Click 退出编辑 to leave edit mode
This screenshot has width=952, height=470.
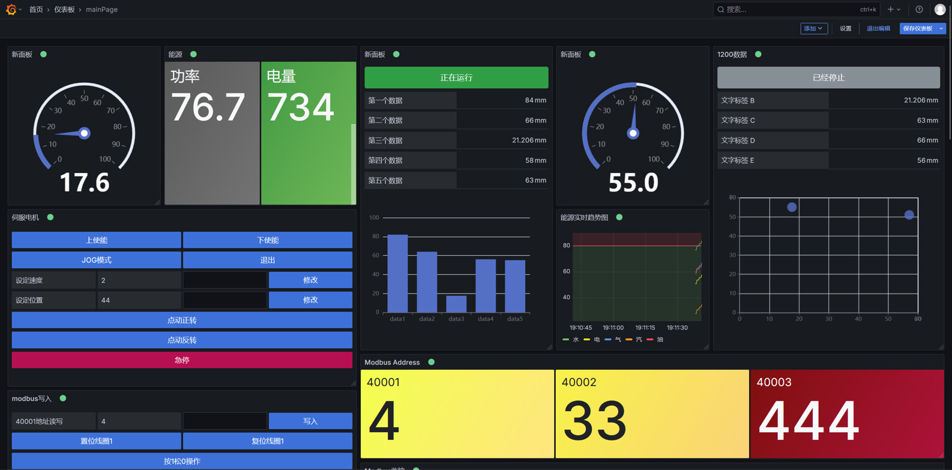[878, 29]
